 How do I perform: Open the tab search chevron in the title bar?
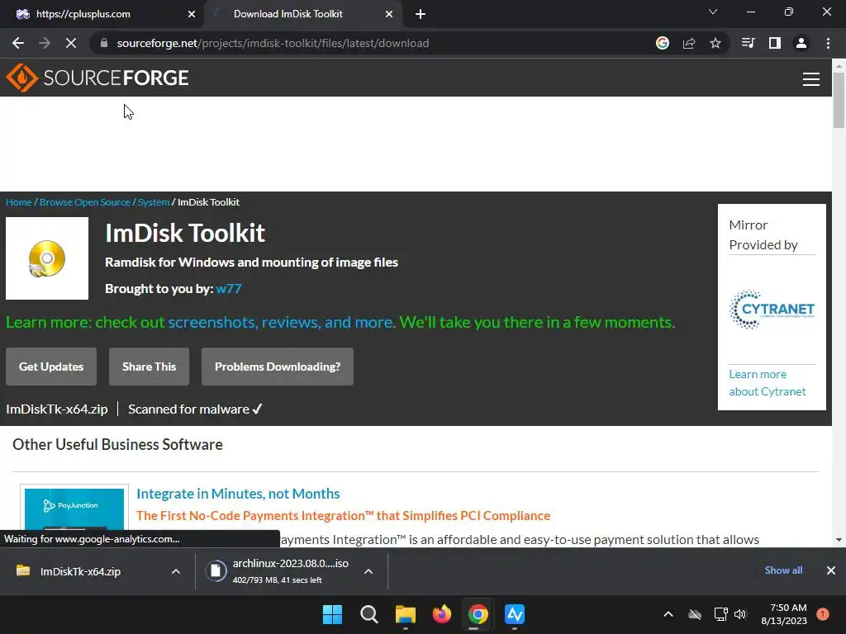[x=713, y=12]
